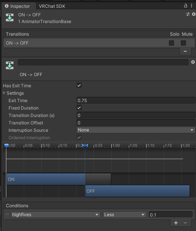Open Interruption Source dropdown
196x231 pixels.
136,130
